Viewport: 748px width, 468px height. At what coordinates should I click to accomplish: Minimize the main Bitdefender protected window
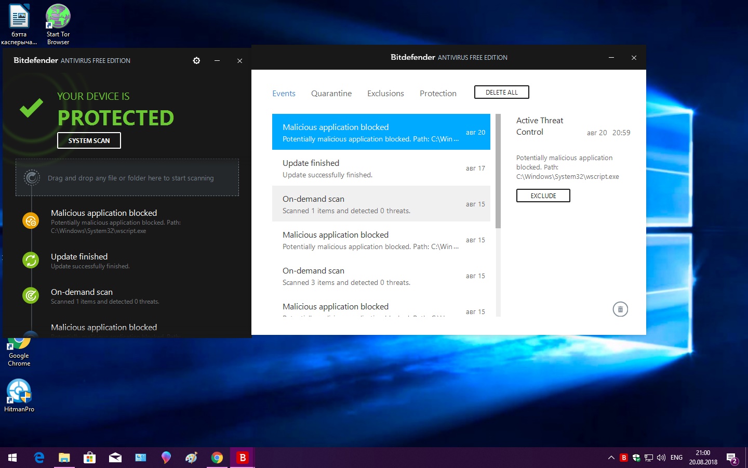[217, 61]
